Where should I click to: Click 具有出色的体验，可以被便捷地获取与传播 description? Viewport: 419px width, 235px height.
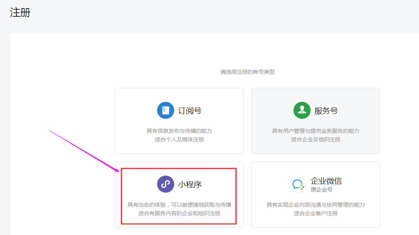(179, 205)
